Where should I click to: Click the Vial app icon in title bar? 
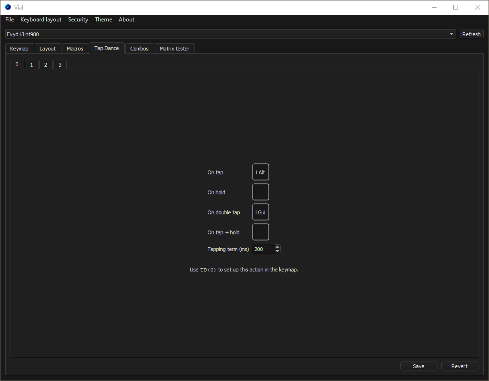8,7
